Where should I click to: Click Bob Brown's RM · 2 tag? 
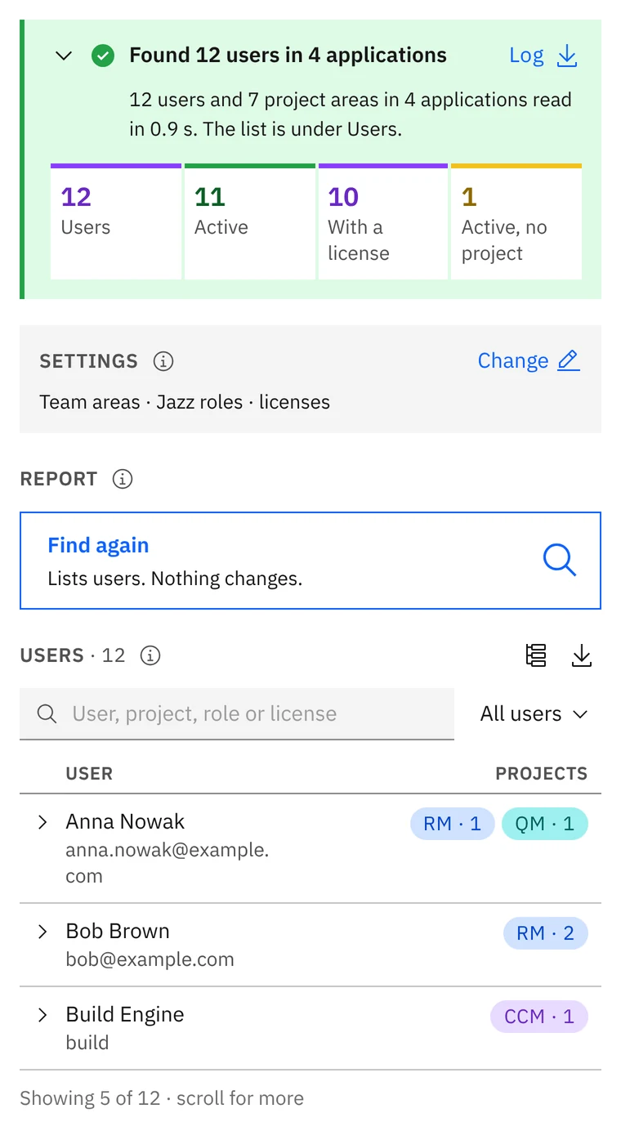pyautogui.click(x=546, y=933)
